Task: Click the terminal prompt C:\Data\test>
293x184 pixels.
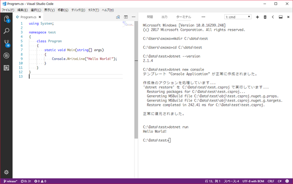Action: (156, 140)
